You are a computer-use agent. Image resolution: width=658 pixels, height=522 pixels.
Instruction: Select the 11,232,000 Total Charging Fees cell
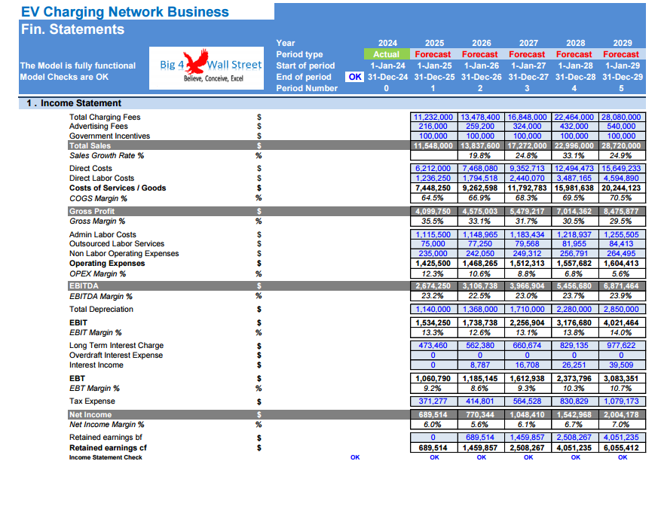coord(433,117)
